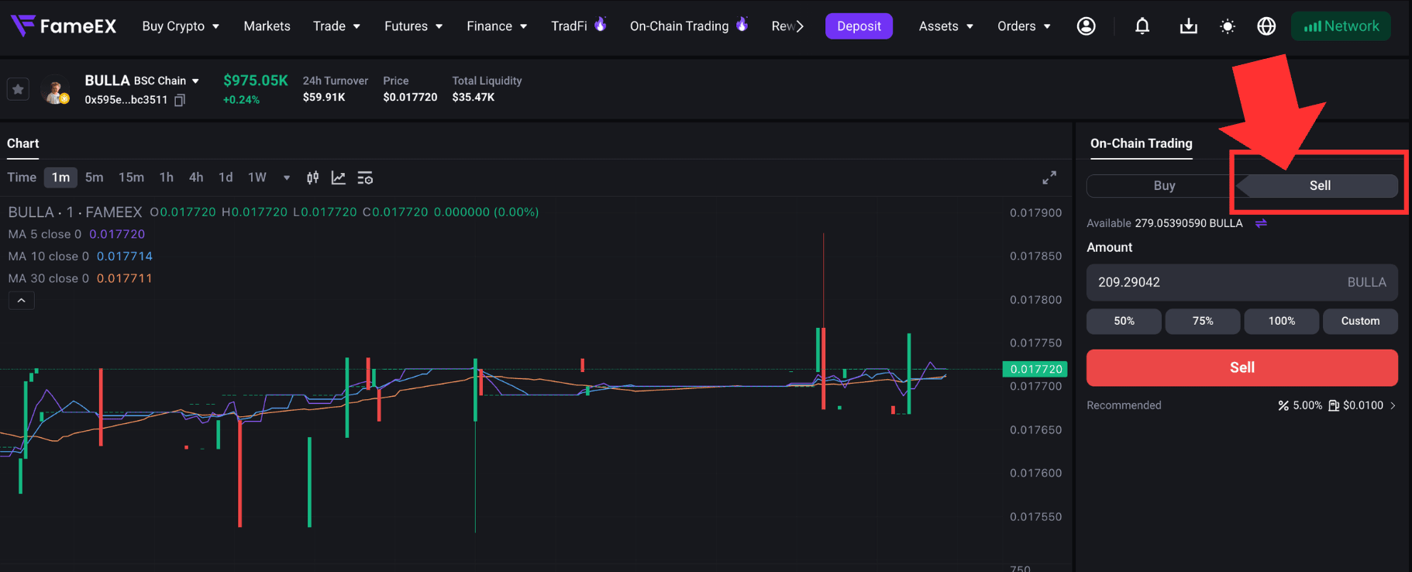
Task: Click the 0.017720 current price marker
Action: pos(1035,369)
